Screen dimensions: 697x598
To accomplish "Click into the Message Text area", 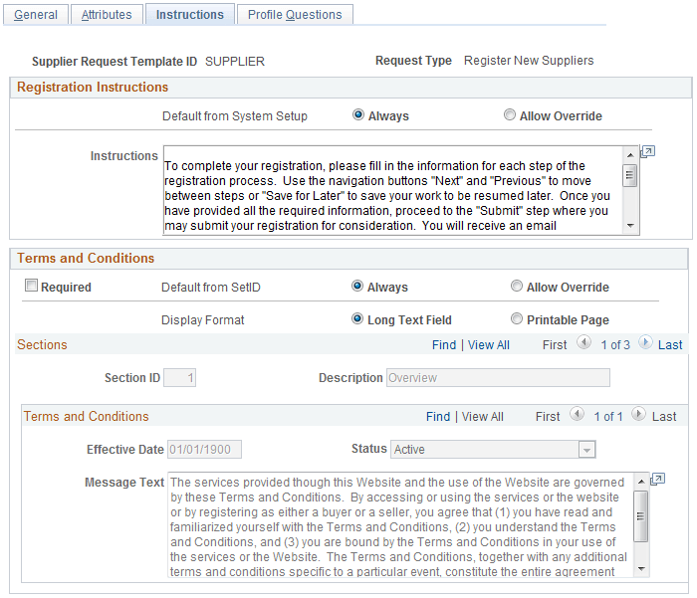I will coord(401,524).
